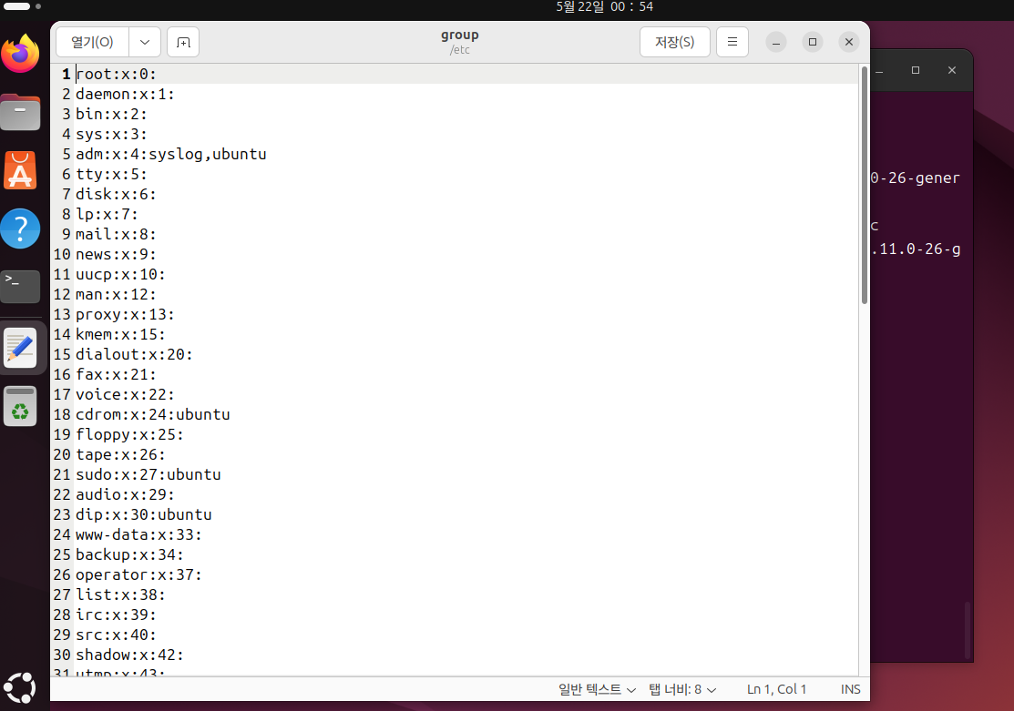Click the editor vertical scrollbar
The width and height of the screenshot is (1014, 711).
tap(864, 185)
